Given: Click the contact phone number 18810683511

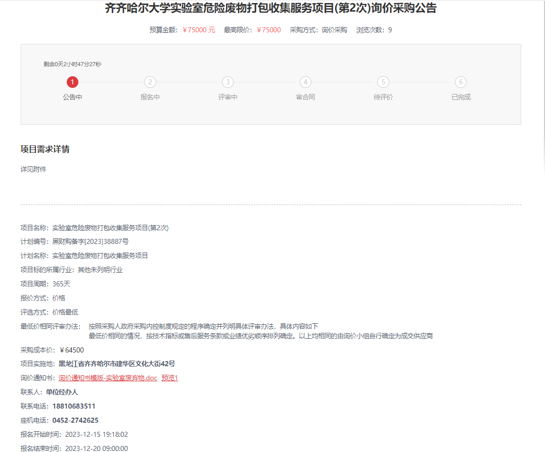Looking at the screenshot, I should click(x=74, y=406).
